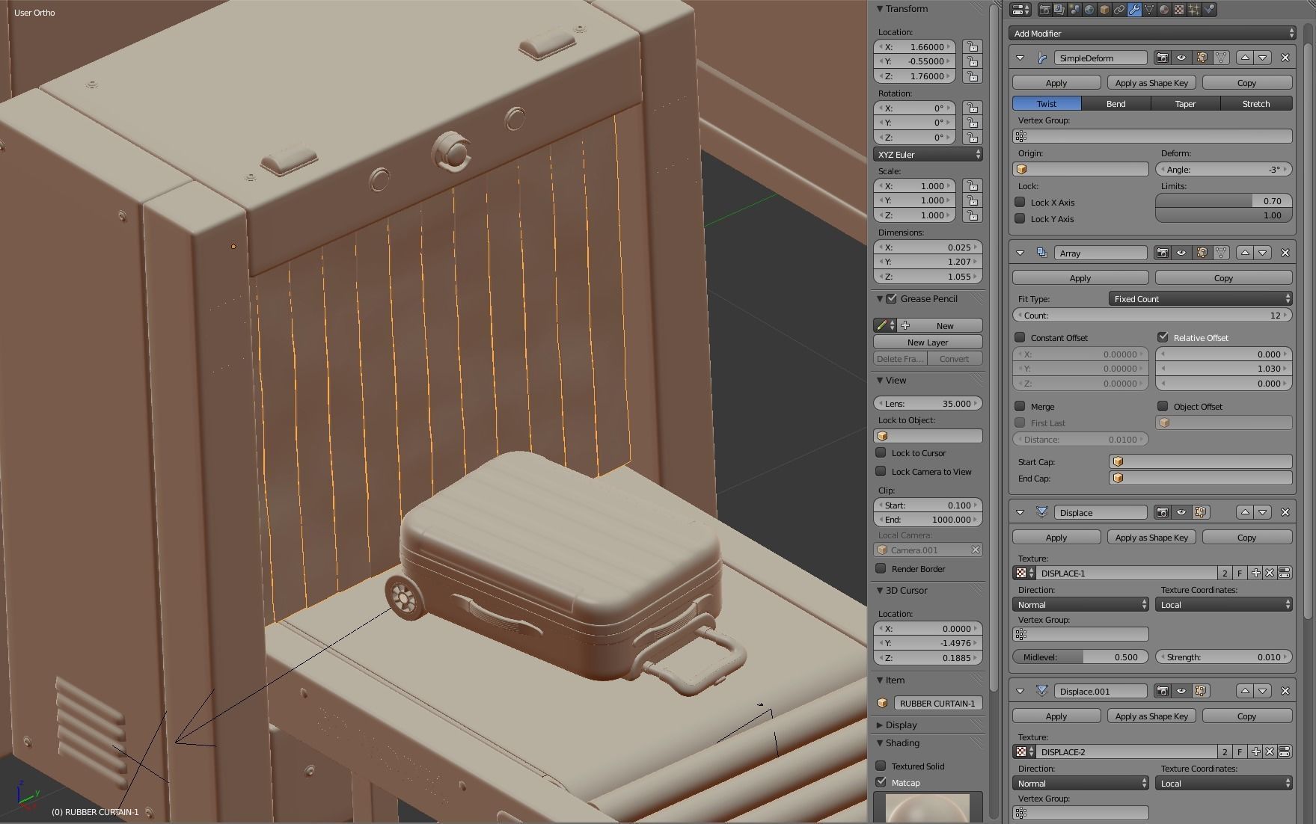Enable Object Offset checkbox
Viewport: 1316px width, 824px height.
(1163, 406)
